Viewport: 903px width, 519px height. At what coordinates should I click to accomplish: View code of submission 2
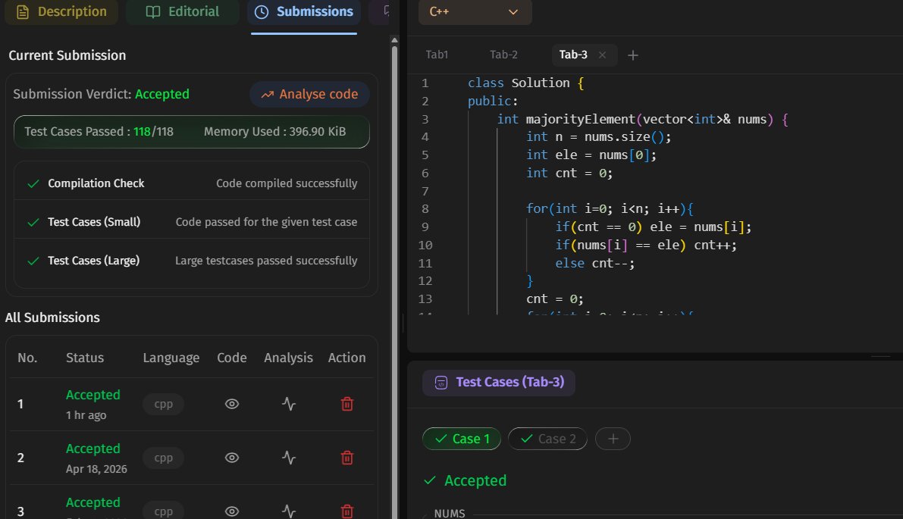pyautogui.click(x=231, y=458)
